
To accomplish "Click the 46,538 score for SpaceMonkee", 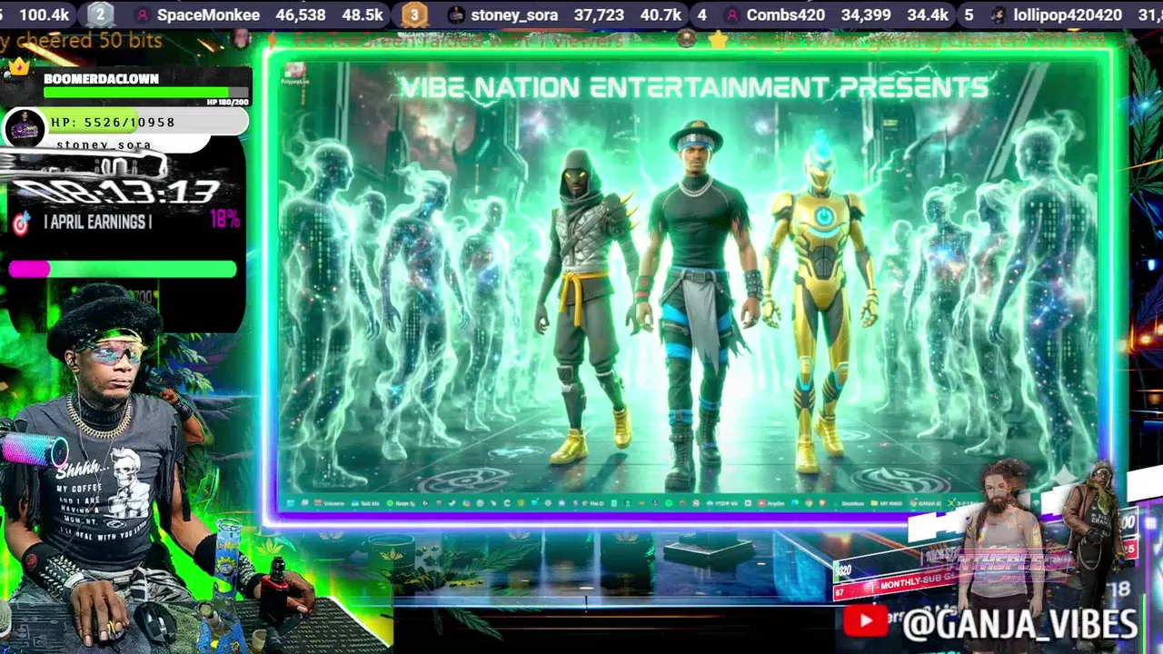I will [301, 15].
